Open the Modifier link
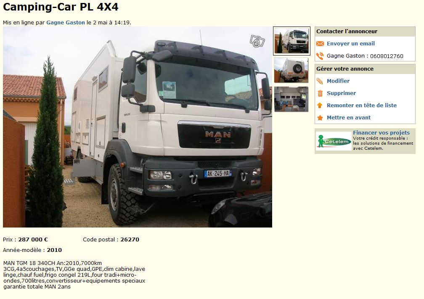Viewport: 424px width, 299px height. (338, 81)
